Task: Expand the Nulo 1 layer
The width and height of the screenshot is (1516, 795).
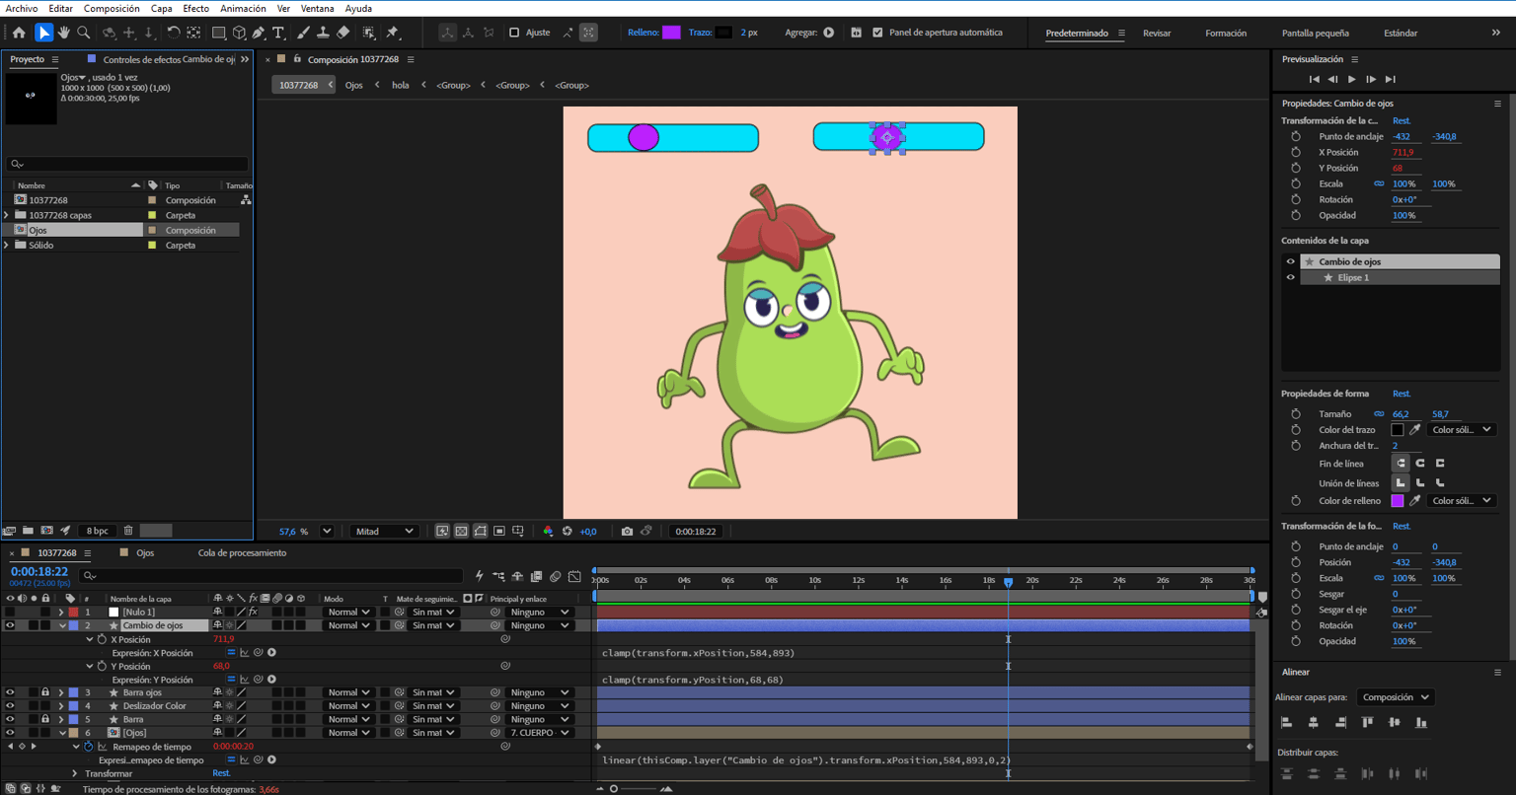Action: 61,613
